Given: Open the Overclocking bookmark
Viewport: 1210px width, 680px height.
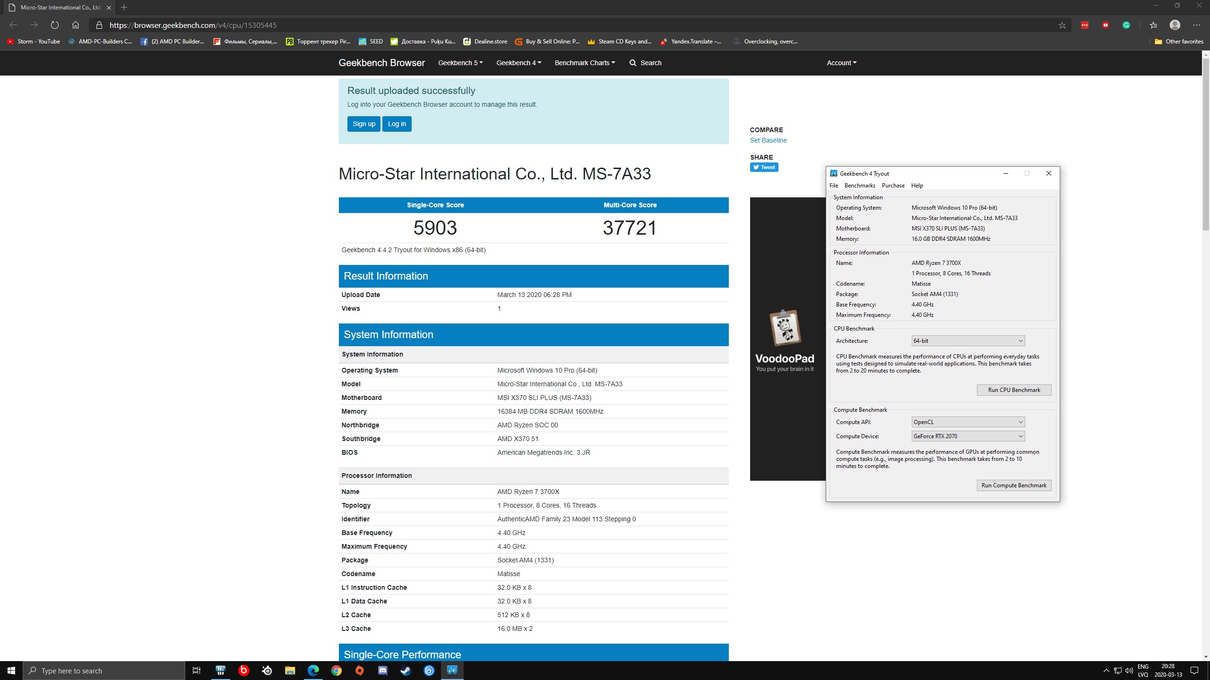Looking at the screenshot, I should (765, 42).
